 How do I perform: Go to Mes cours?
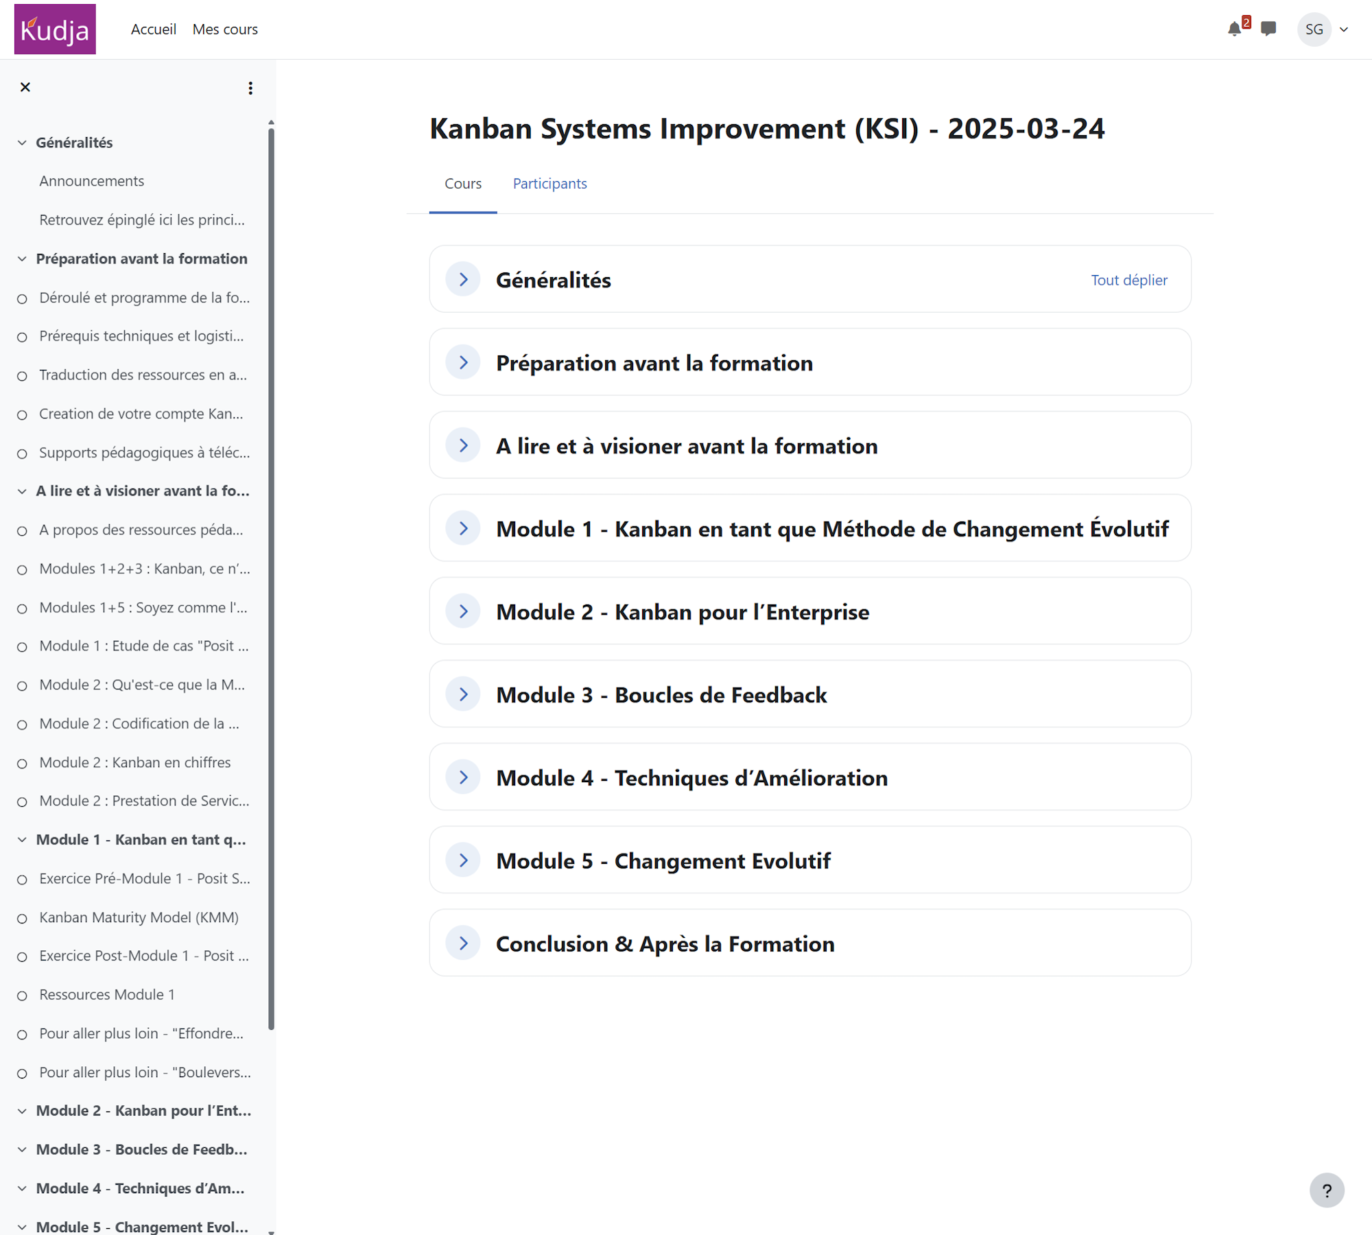click(225, 30)
